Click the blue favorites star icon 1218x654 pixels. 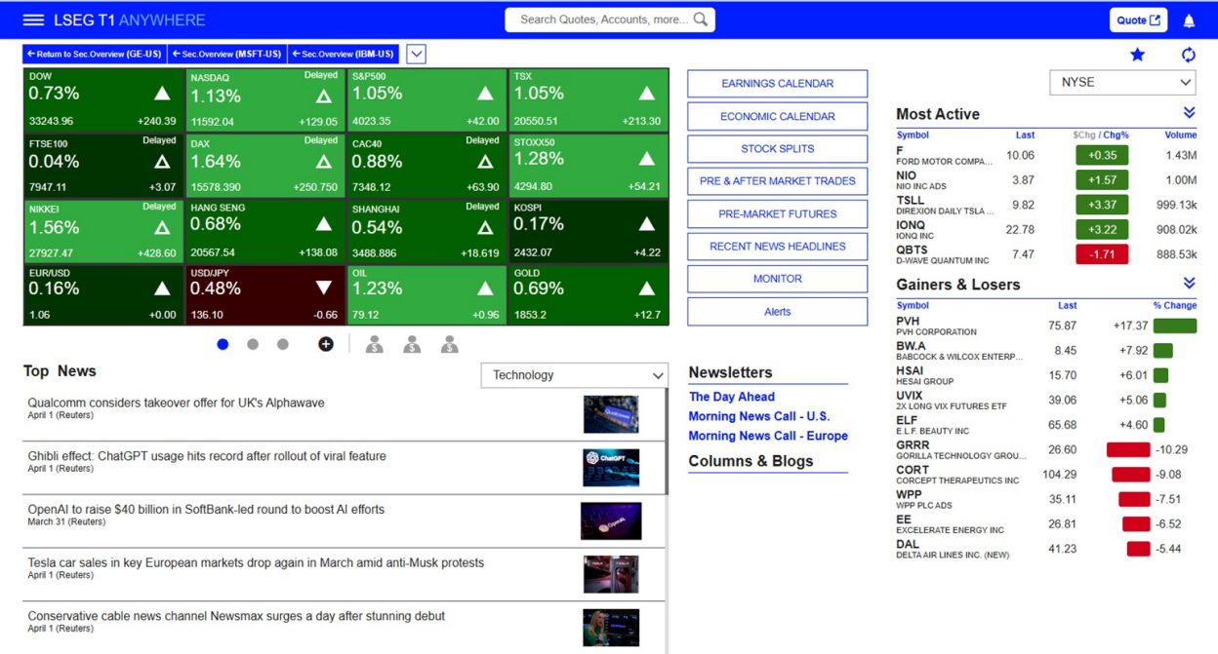pyautogui.click(x=1137, y=55)
